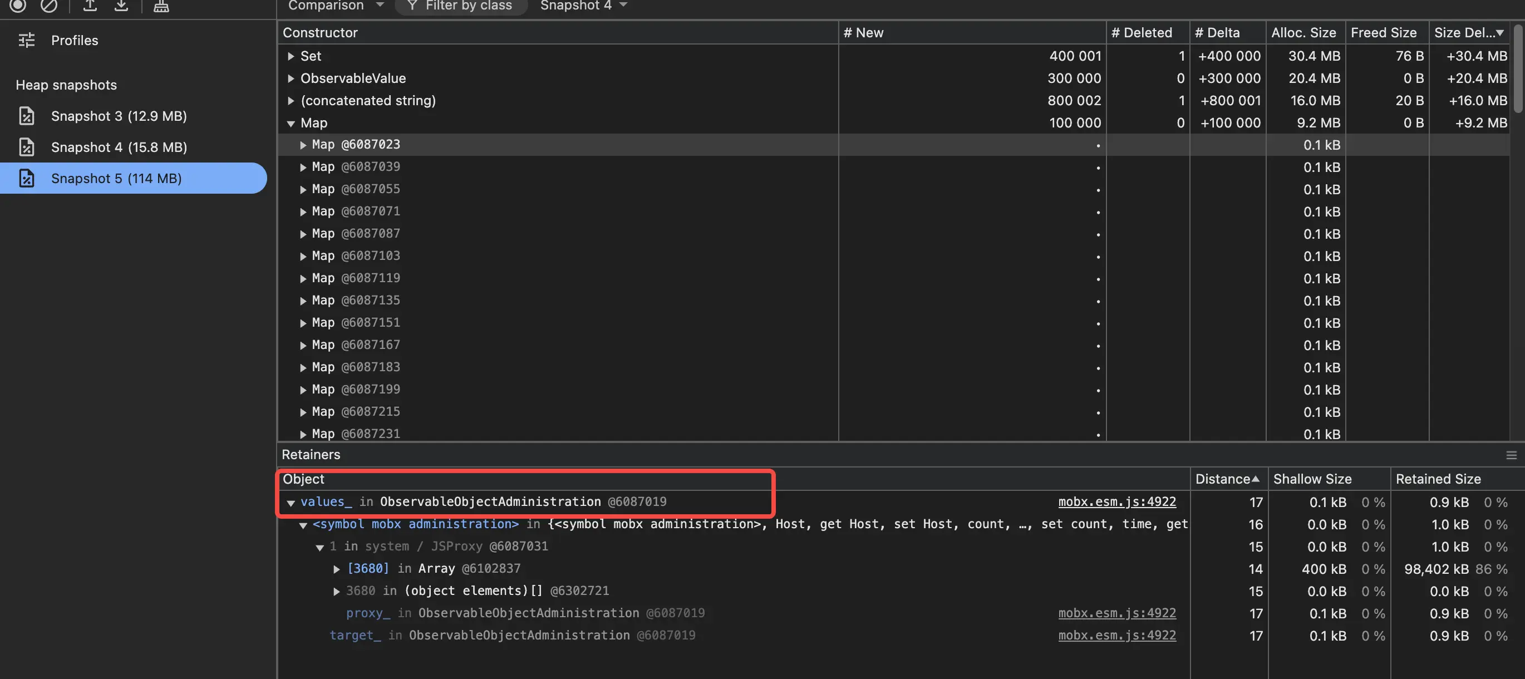Click the save profile download icon

pyautogui.click(x=121, y=6)
